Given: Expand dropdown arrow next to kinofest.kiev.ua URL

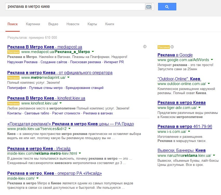Looking at the screenshot, I should point(61,103).
